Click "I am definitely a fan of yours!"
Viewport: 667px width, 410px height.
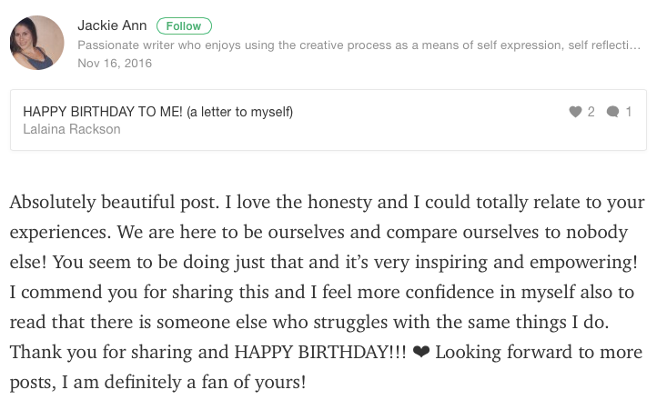pos(183,382)
